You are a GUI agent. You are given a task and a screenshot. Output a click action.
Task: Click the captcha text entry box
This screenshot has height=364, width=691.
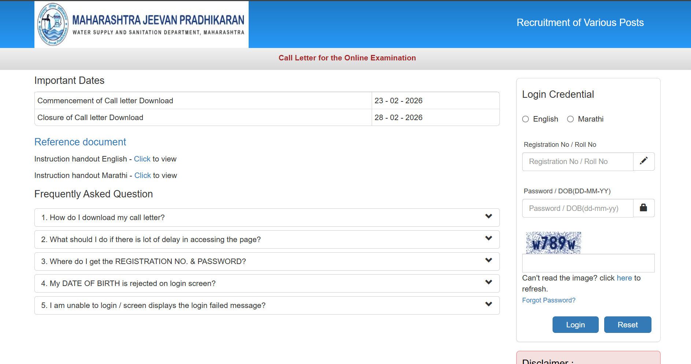coord(588,263)
